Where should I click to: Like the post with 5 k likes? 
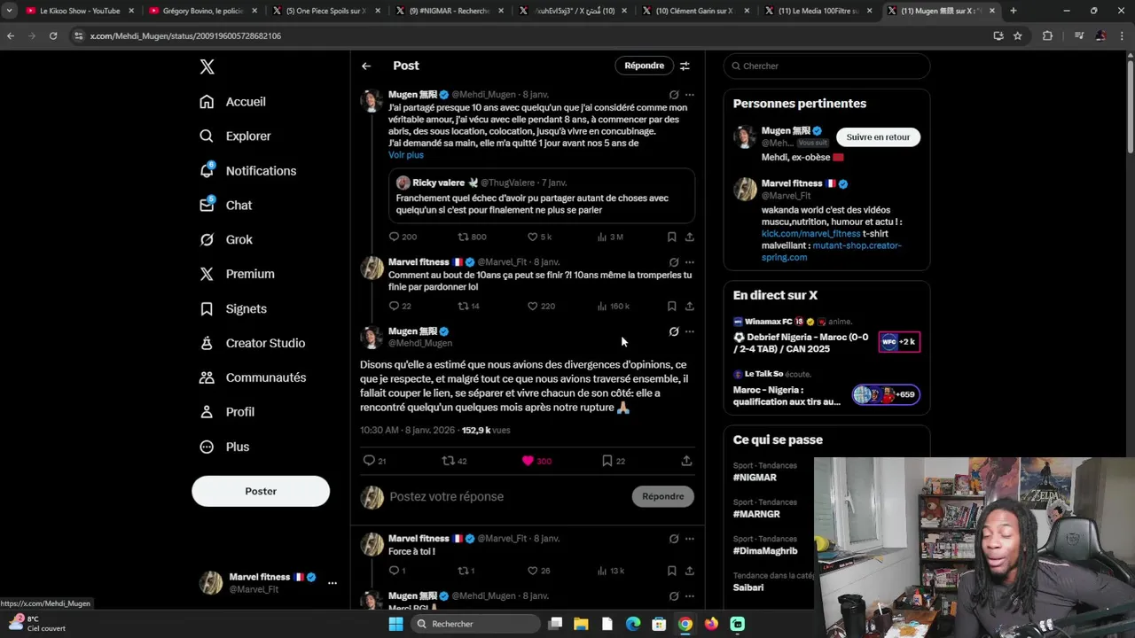pyautogui.click(x=539, y=237)
